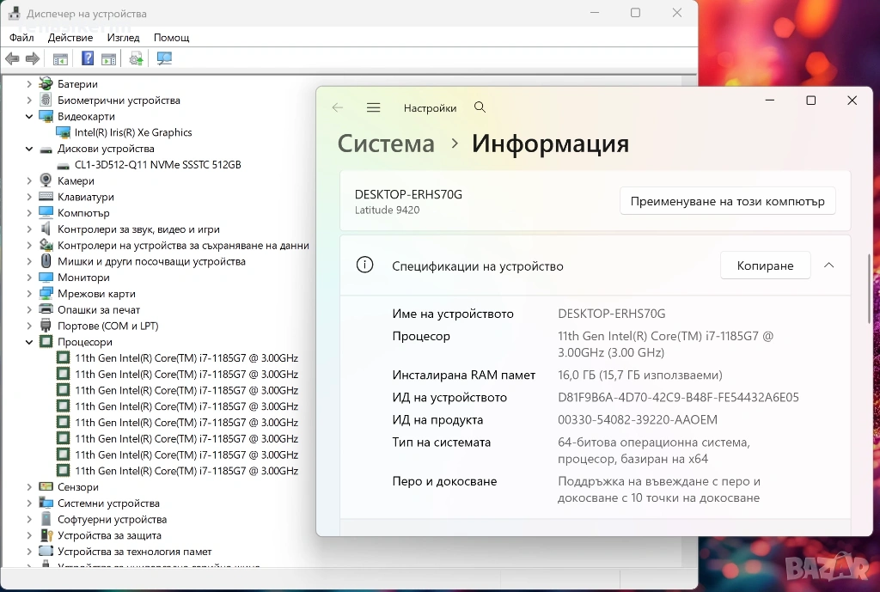
Task: Open the Файл menu
Action: tap(21, 38)
